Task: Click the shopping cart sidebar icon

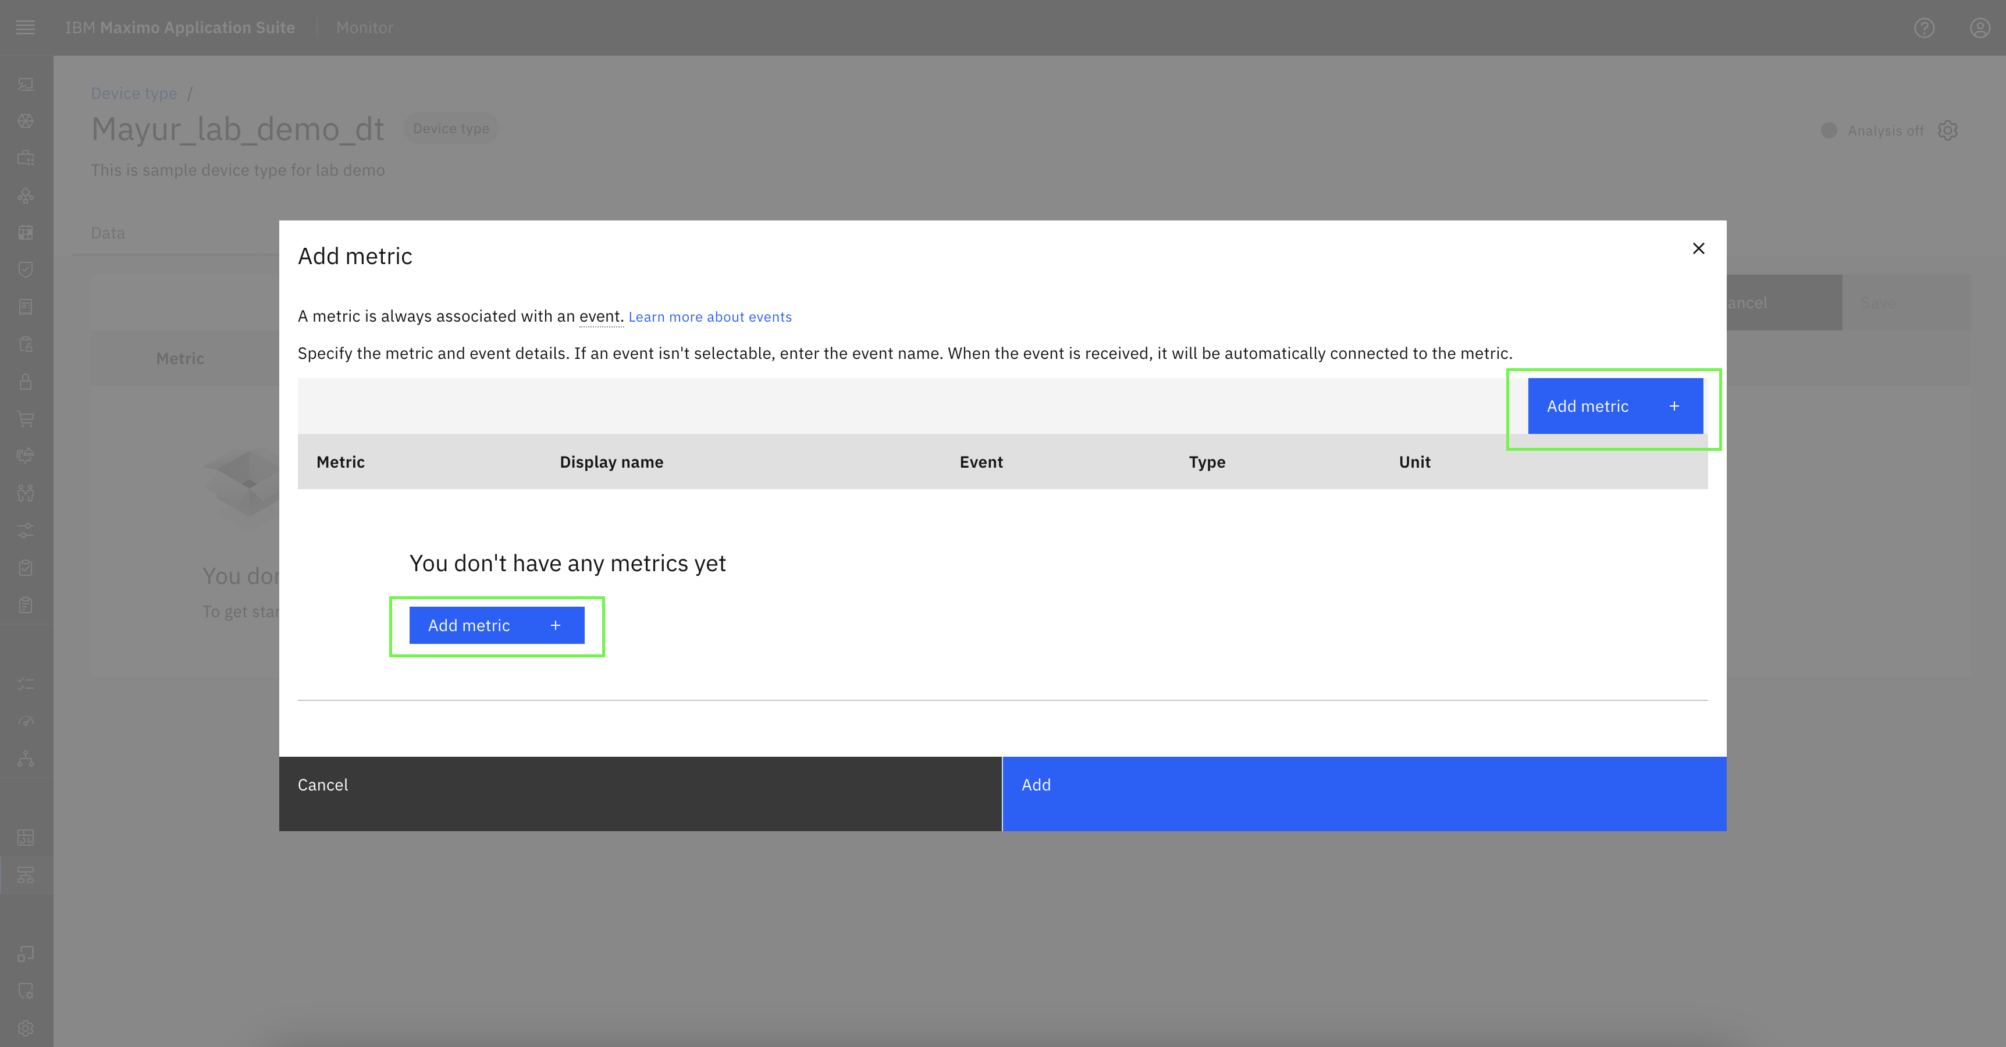Action: click(x=26, y=419)
